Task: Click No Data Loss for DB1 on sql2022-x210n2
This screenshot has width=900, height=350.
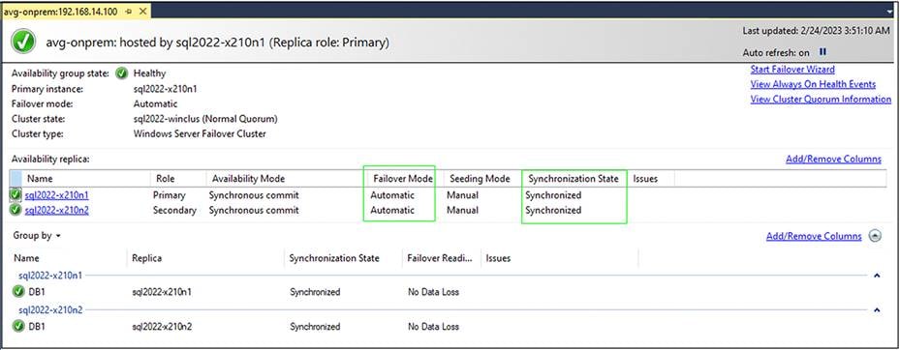Action: point(433,327)
